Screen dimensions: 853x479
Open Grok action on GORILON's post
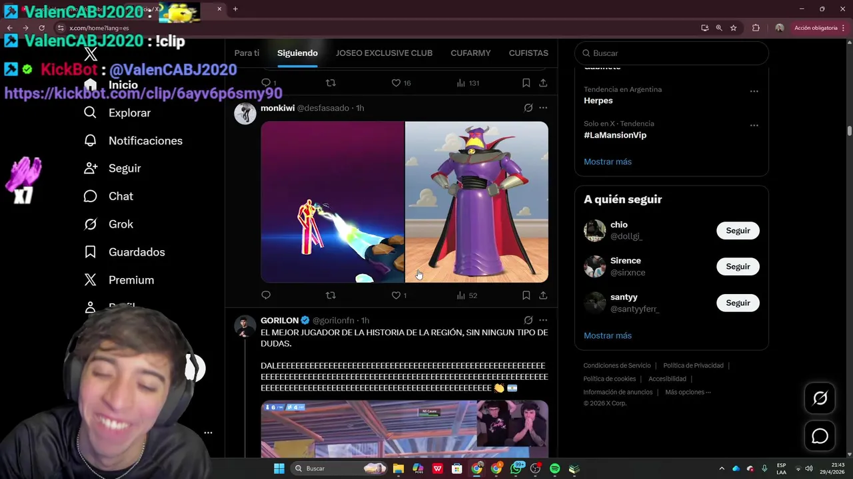(x=528, y=320)
